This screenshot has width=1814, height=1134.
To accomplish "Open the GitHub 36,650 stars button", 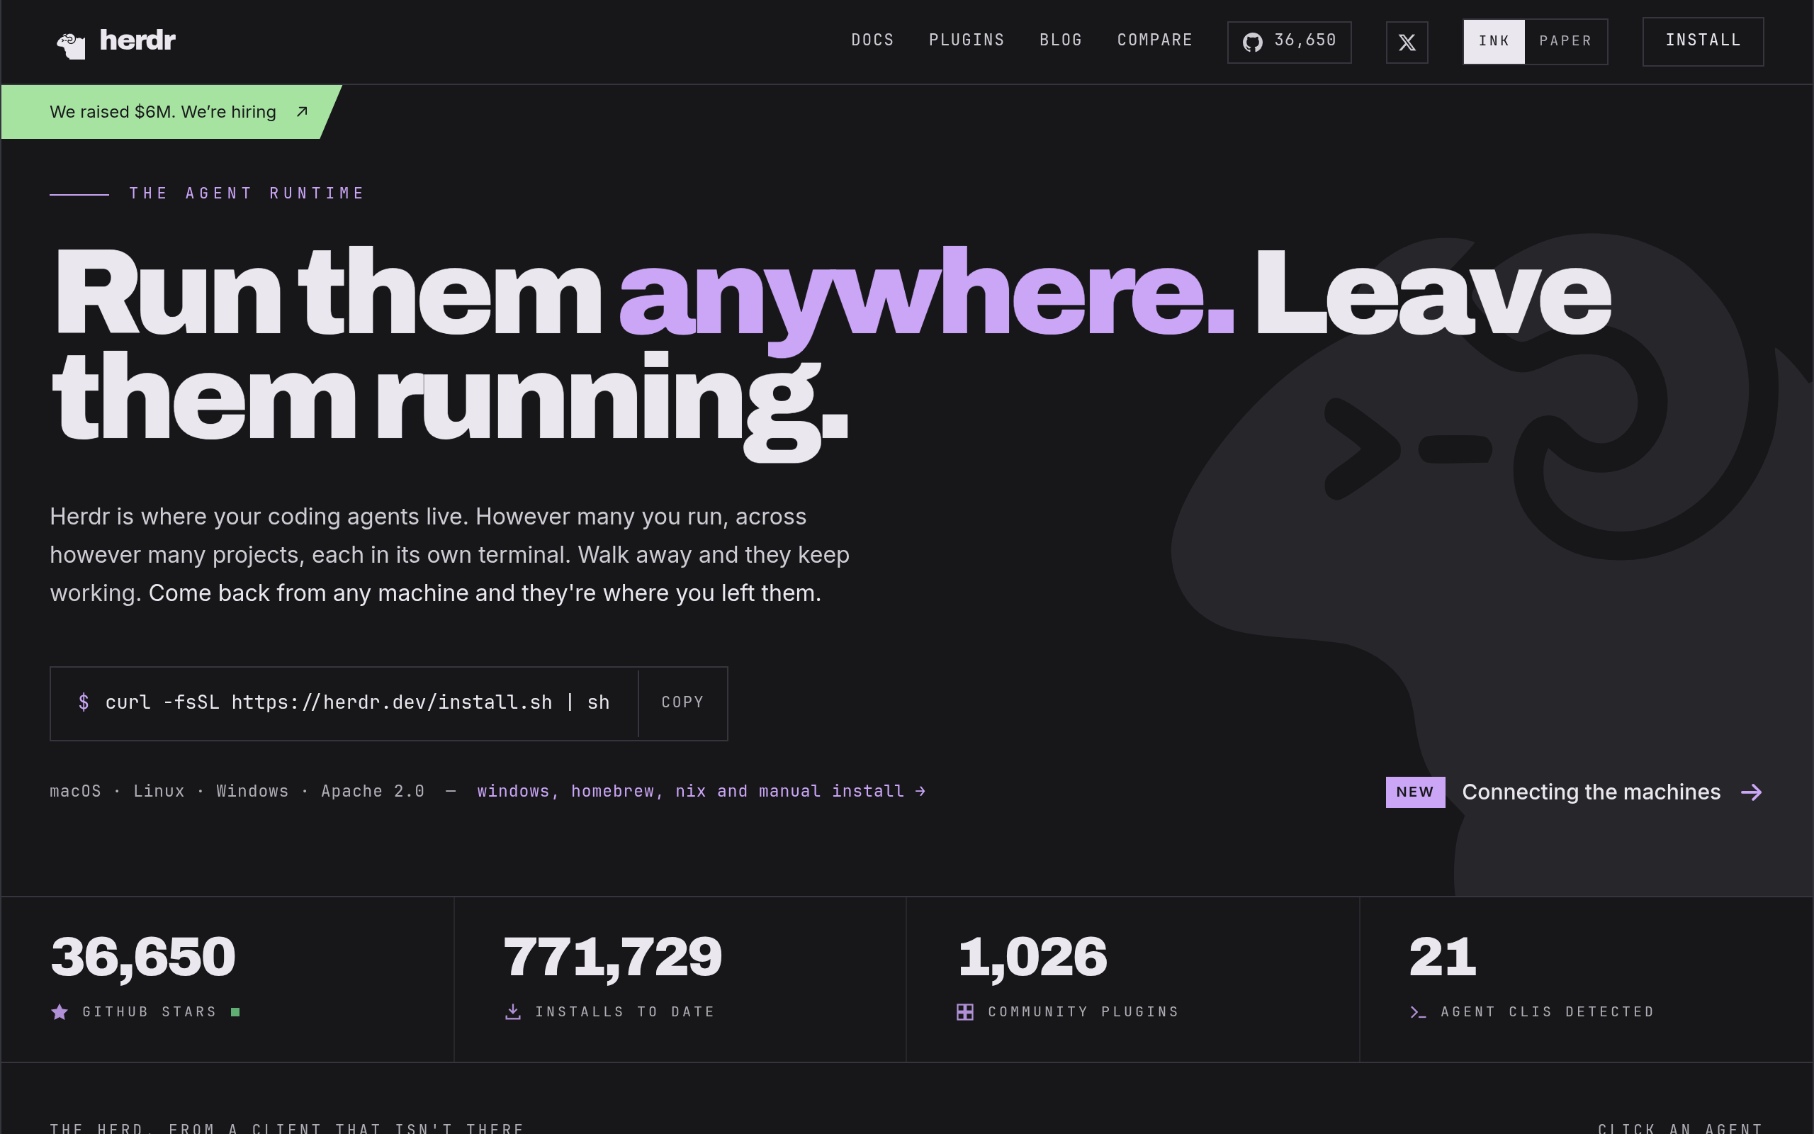I will 1290,42.
